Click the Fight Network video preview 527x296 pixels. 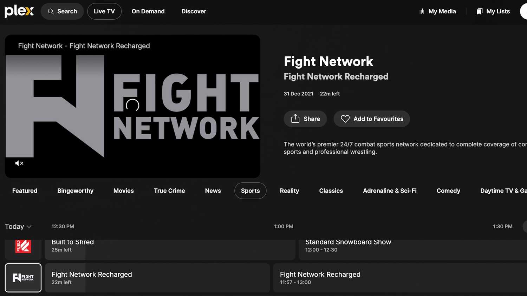(x=132, y=106)
